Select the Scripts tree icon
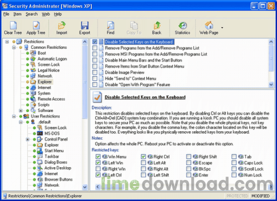The height and width of the screenshot is (201, 277). (x=33, y=105)
